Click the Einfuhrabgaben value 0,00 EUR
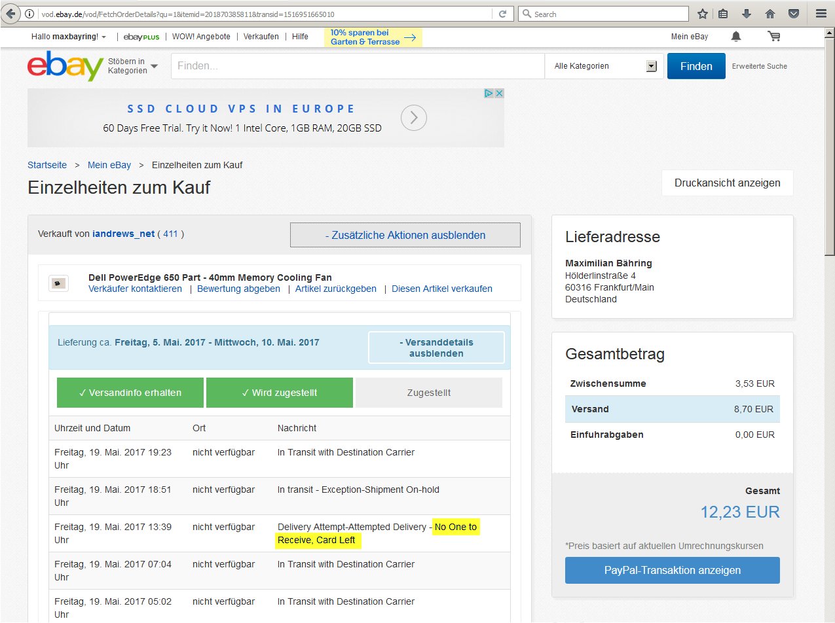This screenshot has width=835, height=623. 755,435
